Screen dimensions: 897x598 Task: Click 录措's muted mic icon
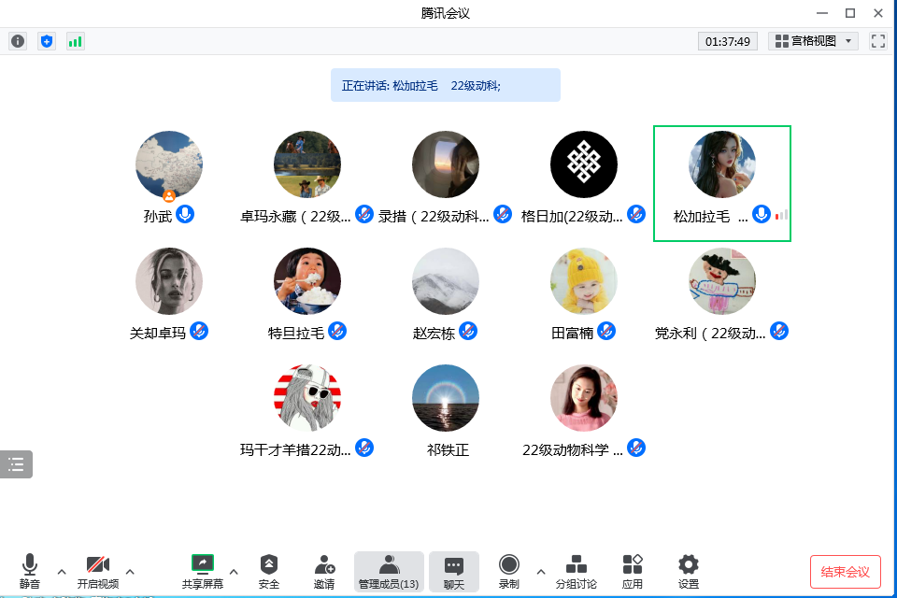503,215
